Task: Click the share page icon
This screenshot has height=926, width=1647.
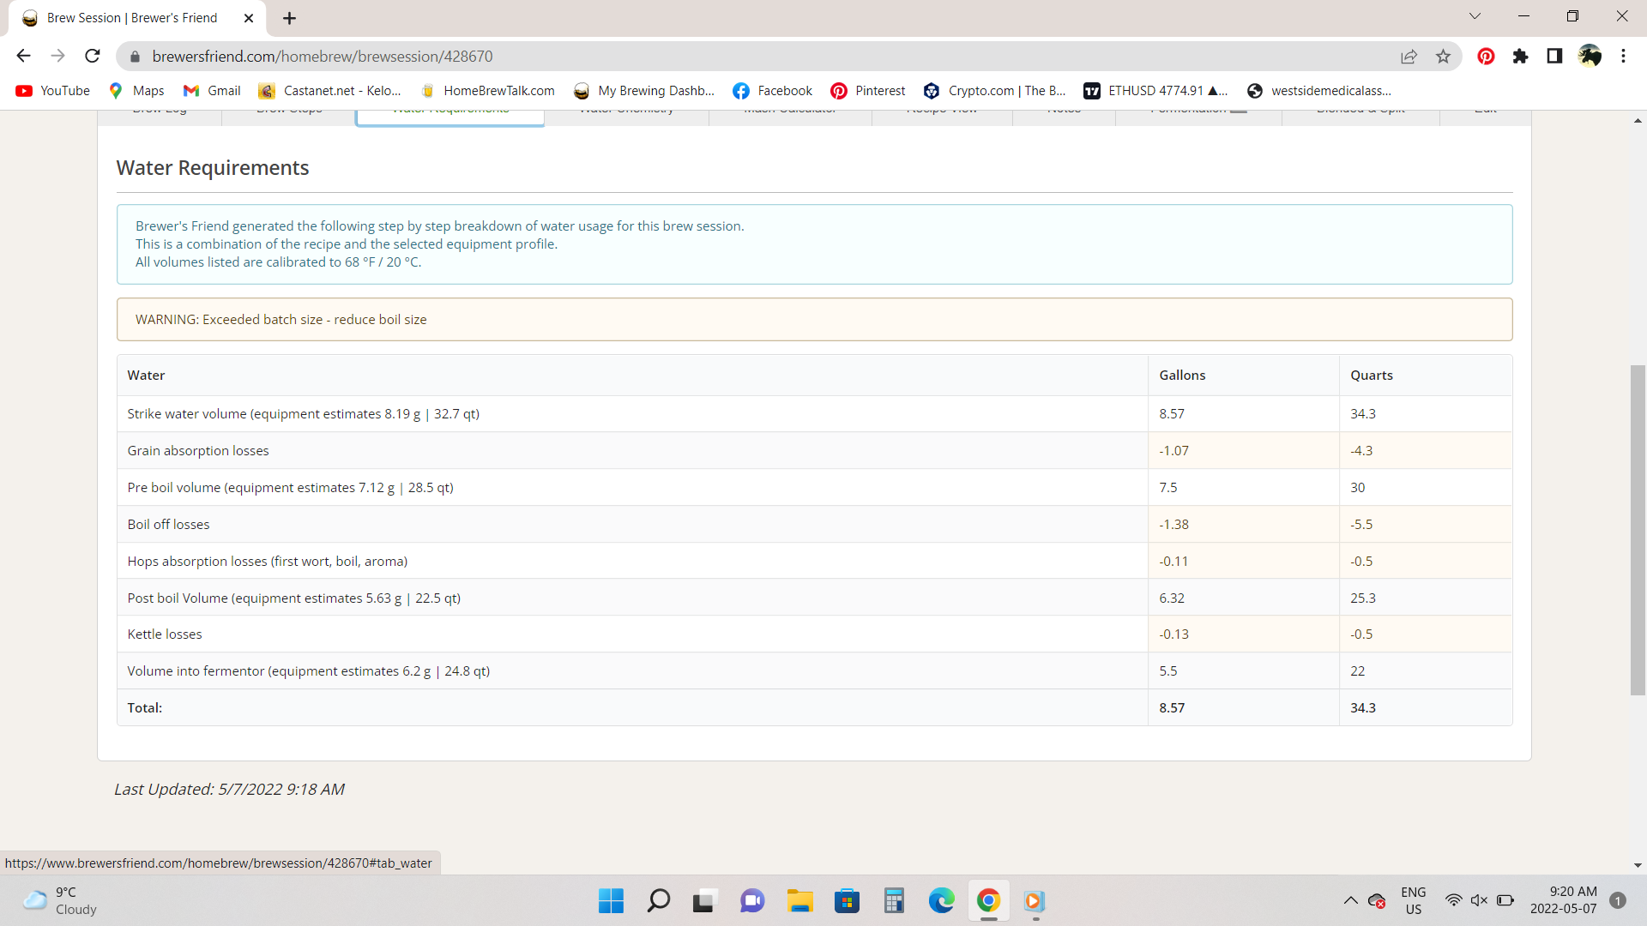Action: (1409, 56)
